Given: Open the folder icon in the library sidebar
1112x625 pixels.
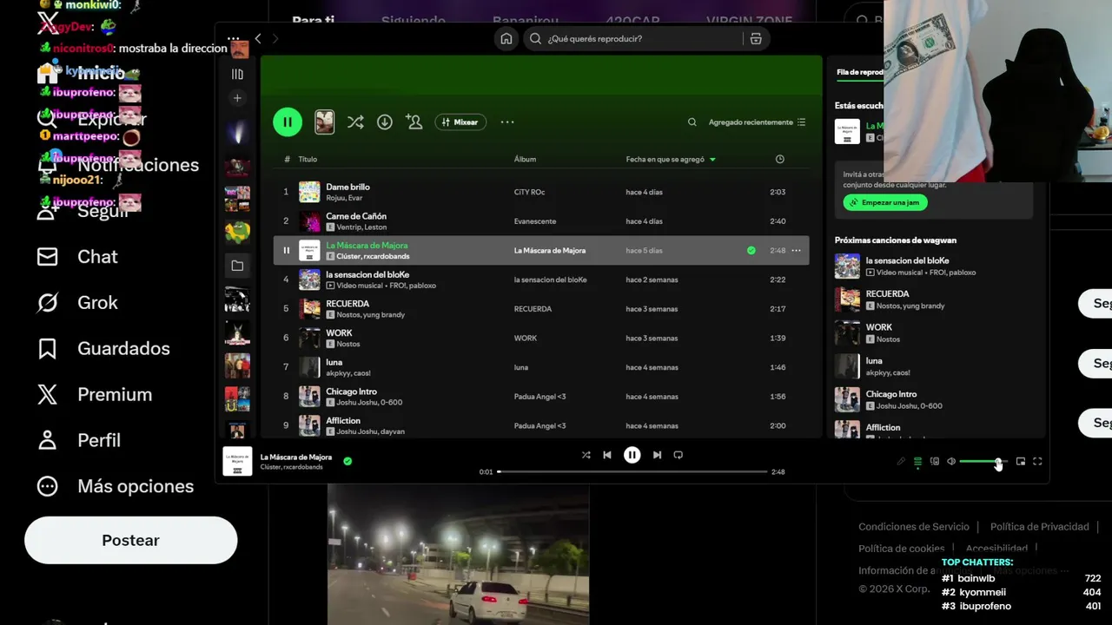Looking at the screenshot, I should (x=237, y=266).
